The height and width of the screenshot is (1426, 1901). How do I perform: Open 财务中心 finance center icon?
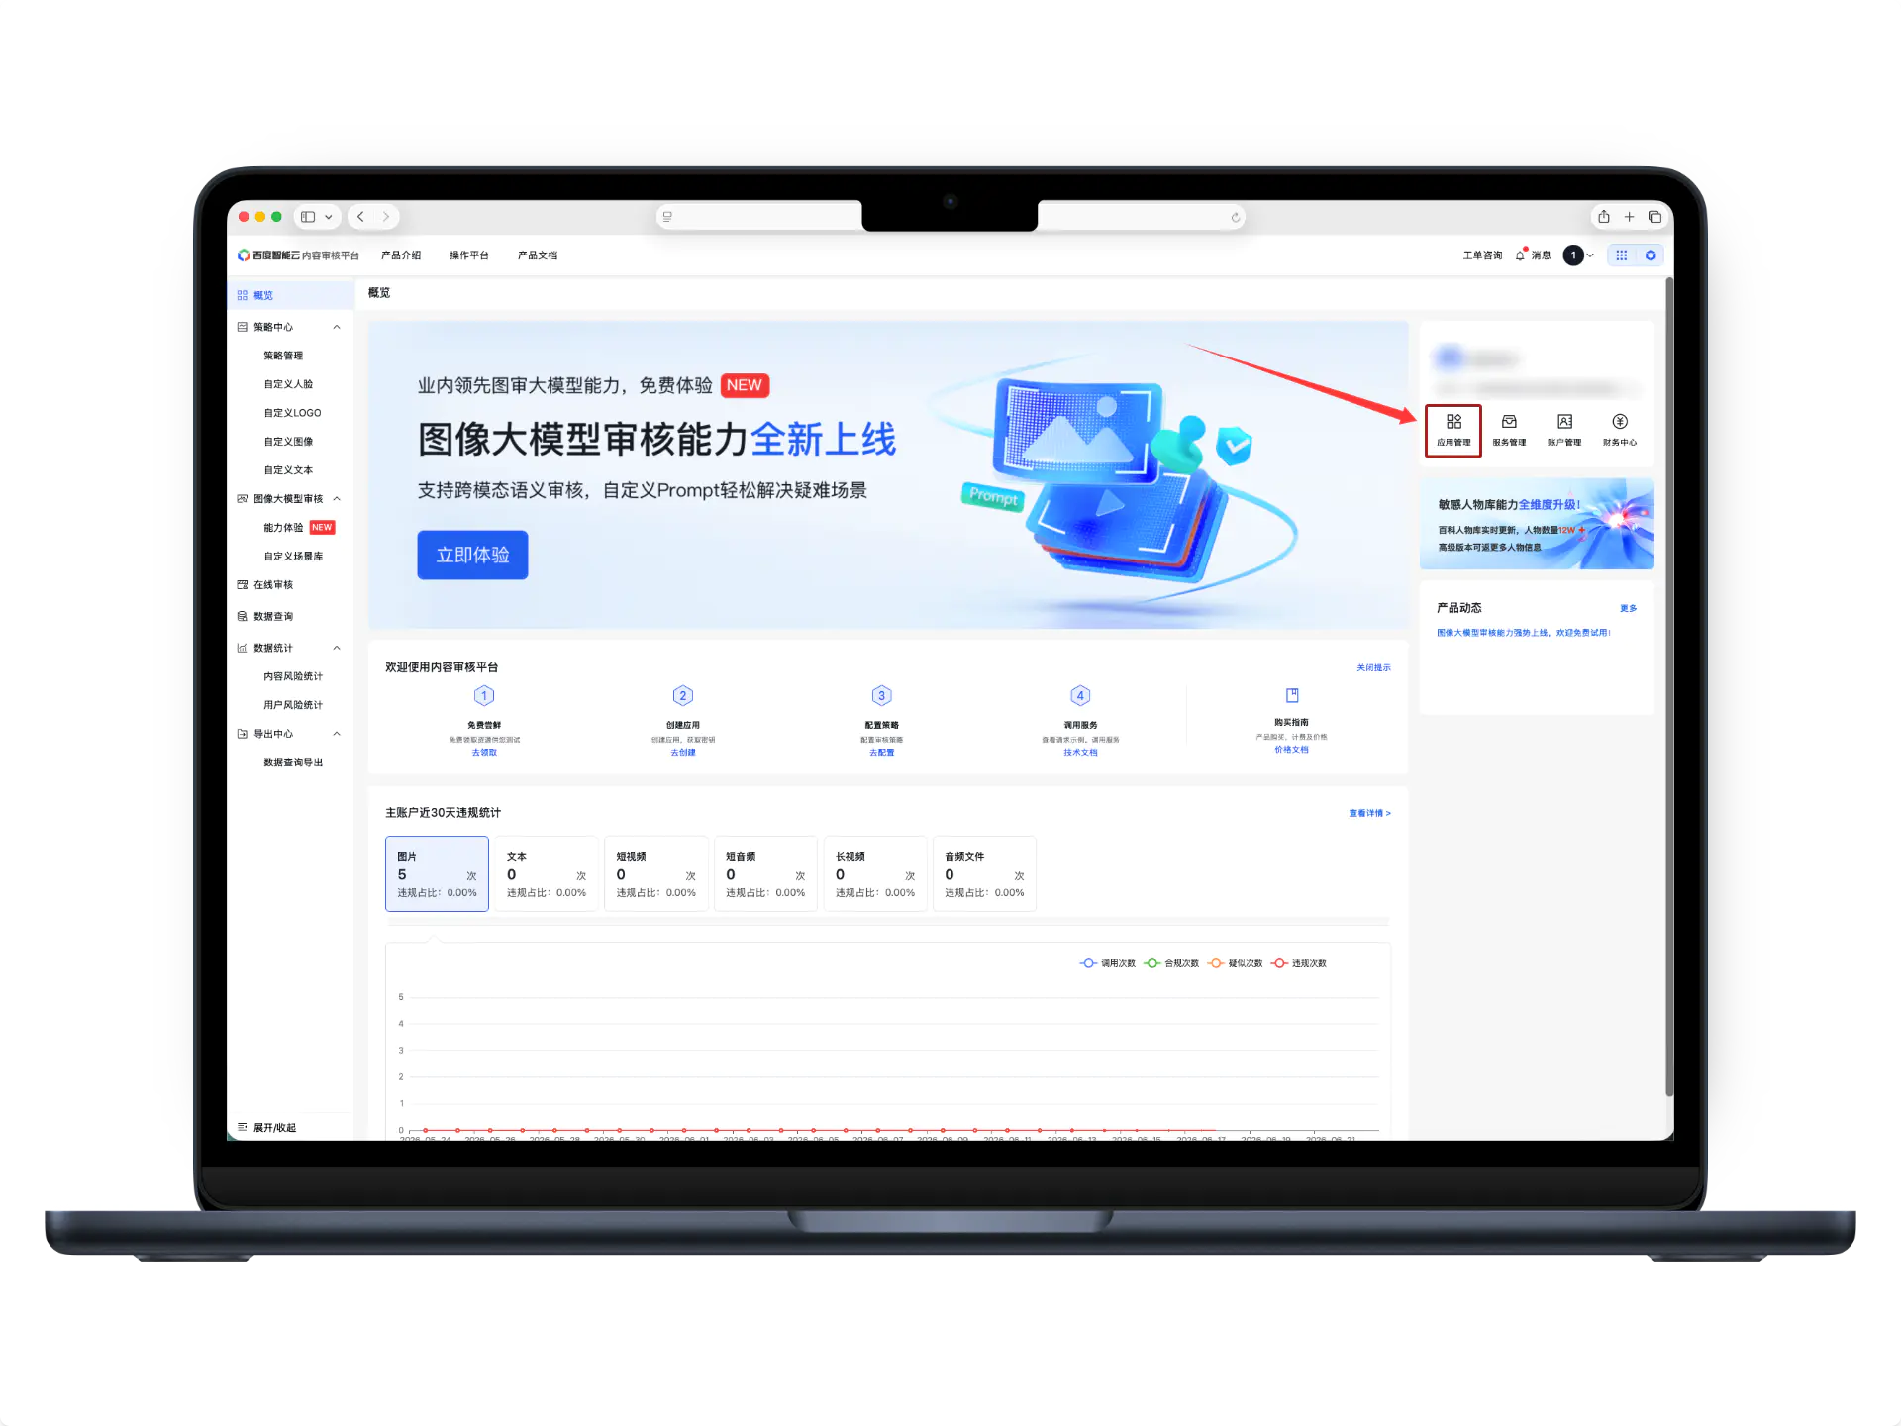coord(1620,430)
